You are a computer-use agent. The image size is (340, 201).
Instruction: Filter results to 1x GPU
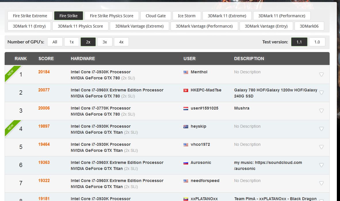pyautogui.click(x=72, y=42)
